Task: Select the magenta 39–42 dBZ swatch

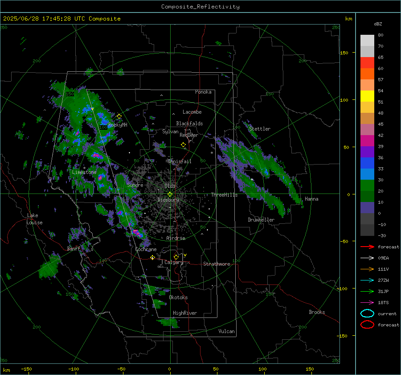Action: click(367, 141)
